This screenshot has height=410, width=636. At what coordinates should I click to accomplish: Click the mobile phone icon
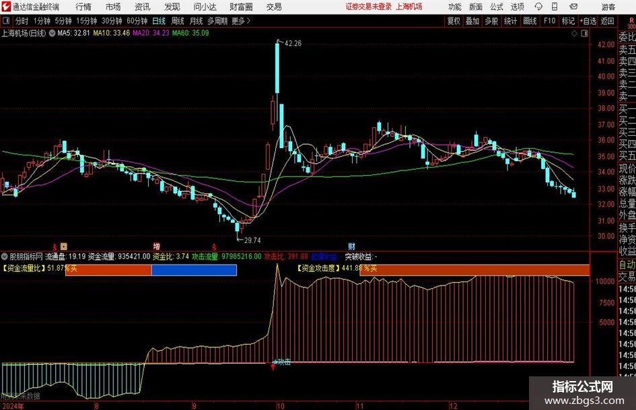(555, 7)
